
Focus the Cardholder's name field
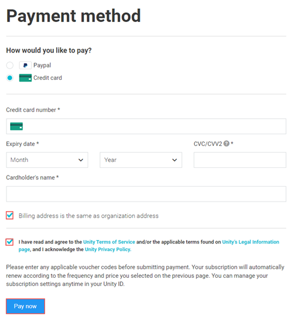pyautogui.click(x=146, y=194)
